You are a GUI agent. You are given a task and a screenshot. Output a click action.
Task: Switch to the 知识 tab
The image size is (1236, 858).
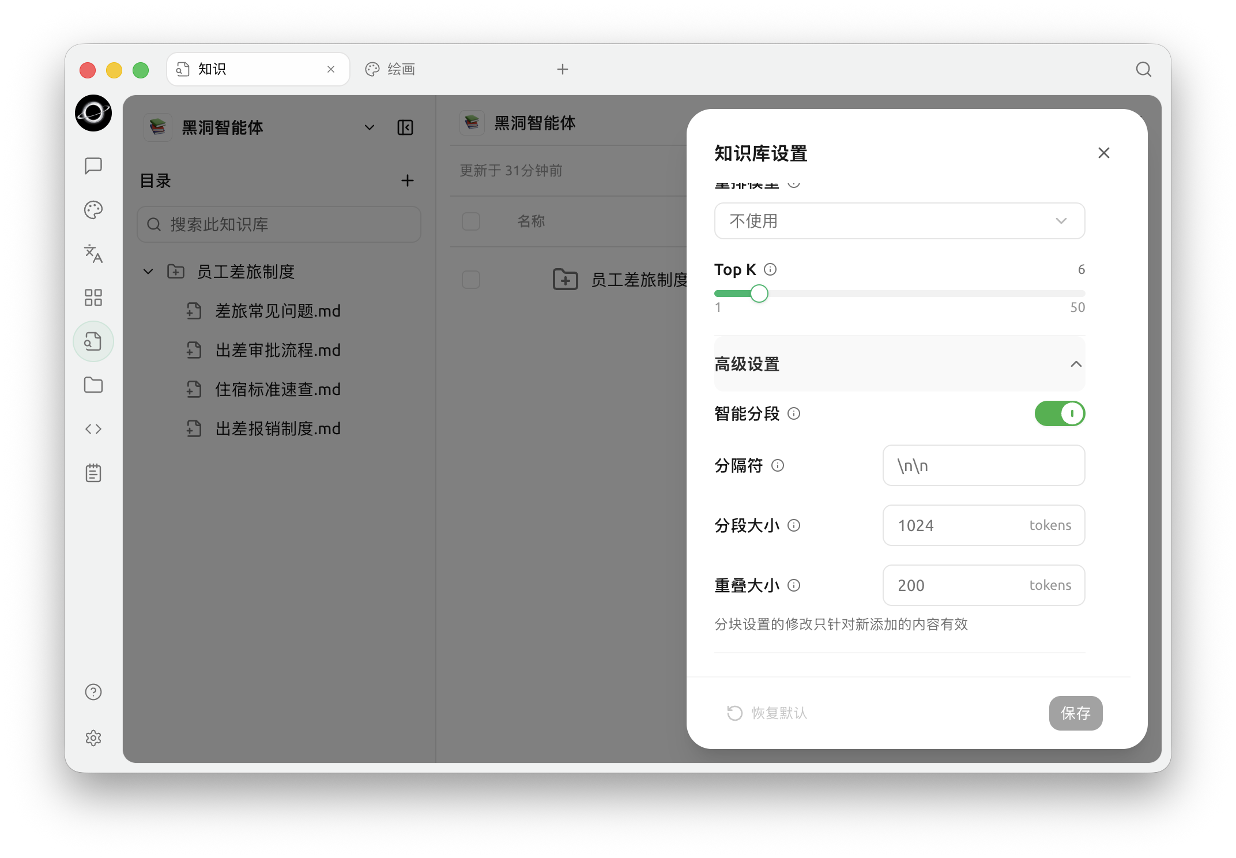point(258,69)
